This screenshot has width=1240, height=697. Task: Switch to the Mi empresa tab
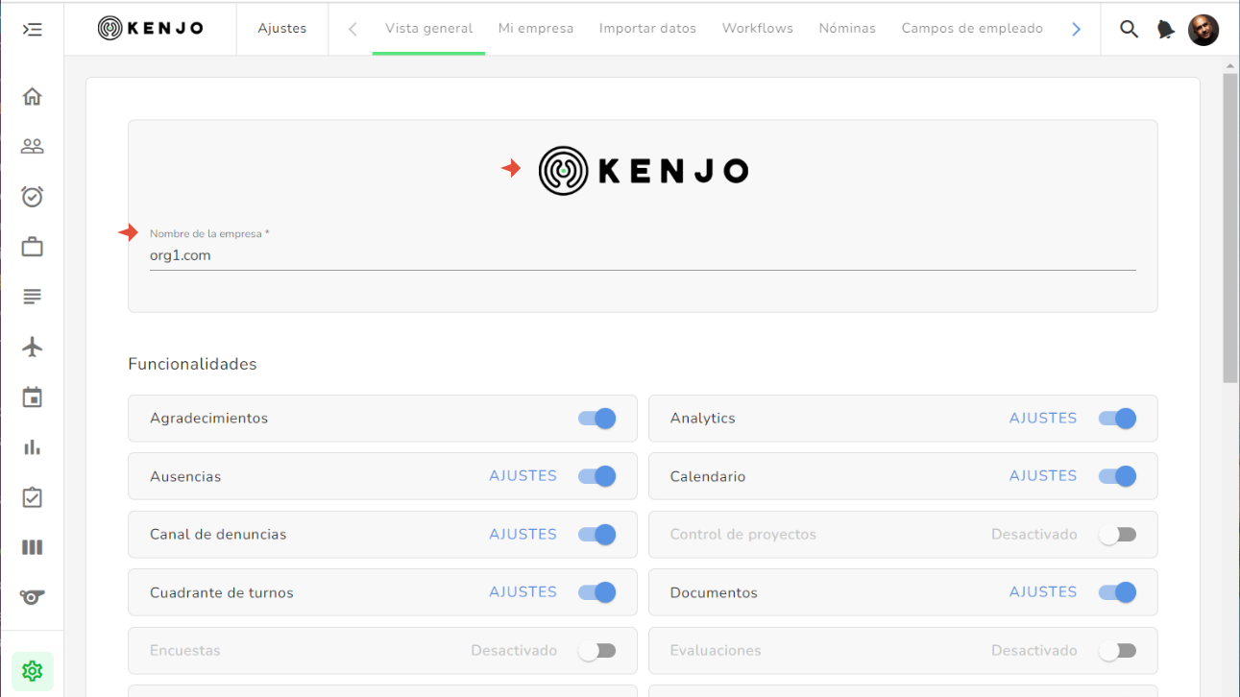click(x=536, y=28)
